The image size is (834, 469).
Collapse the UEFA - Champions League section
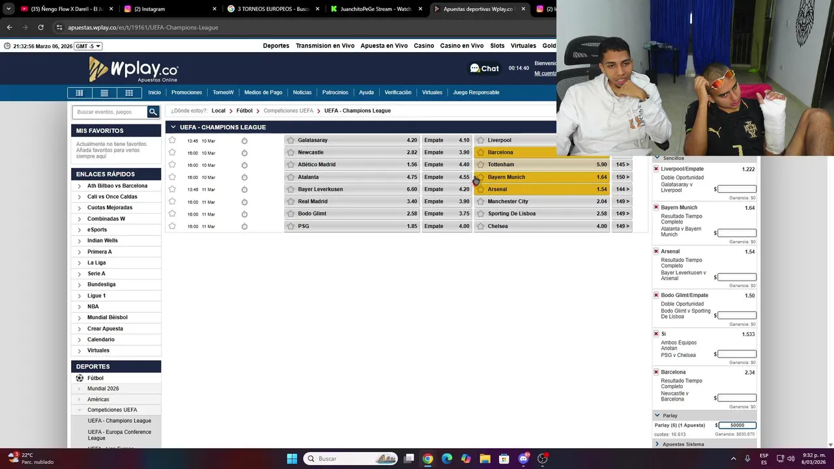click(173, 127)
